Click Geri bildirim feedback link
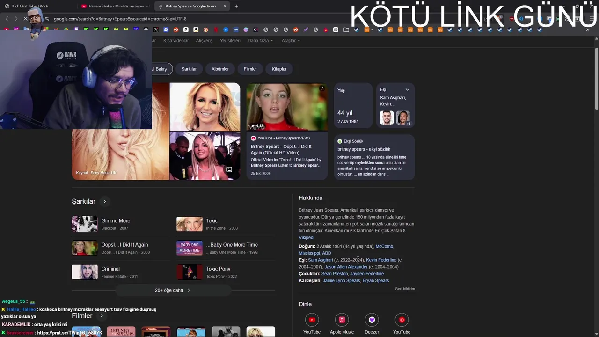The height and width of the screenshot is (337, 599). pyautogui.click(x=405, y=289)
